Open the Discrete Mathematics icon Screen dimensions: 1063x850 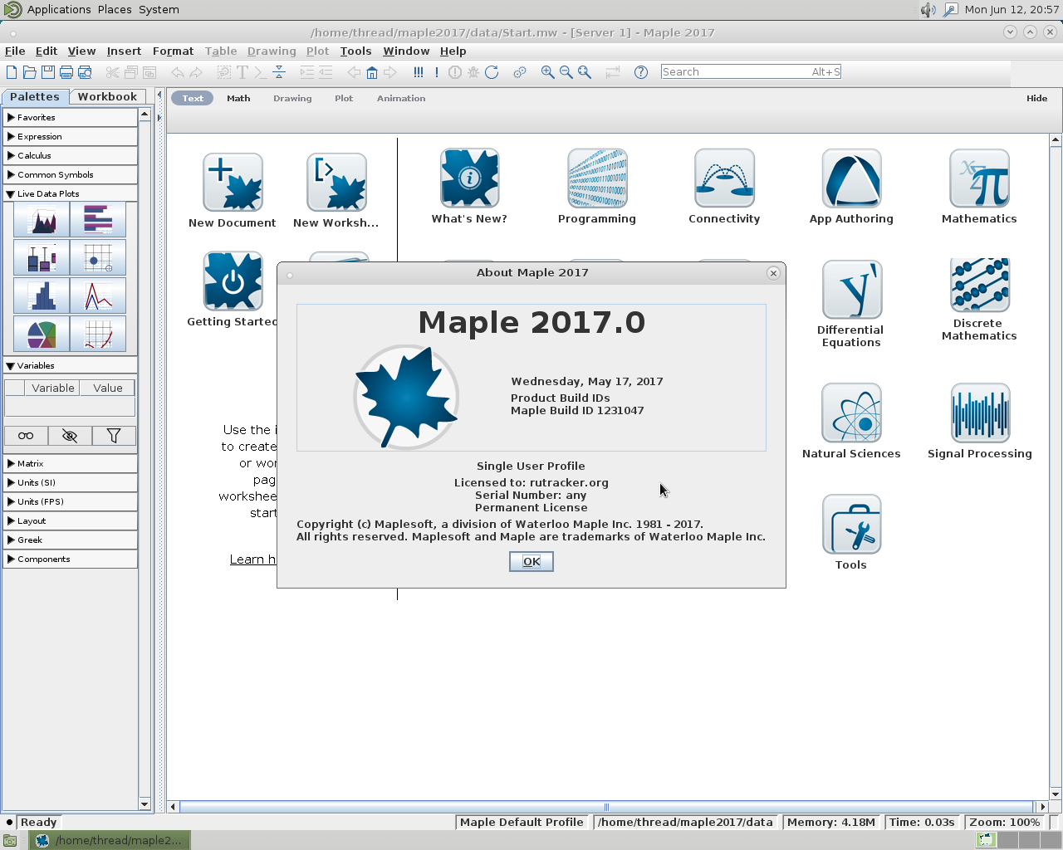979,286
